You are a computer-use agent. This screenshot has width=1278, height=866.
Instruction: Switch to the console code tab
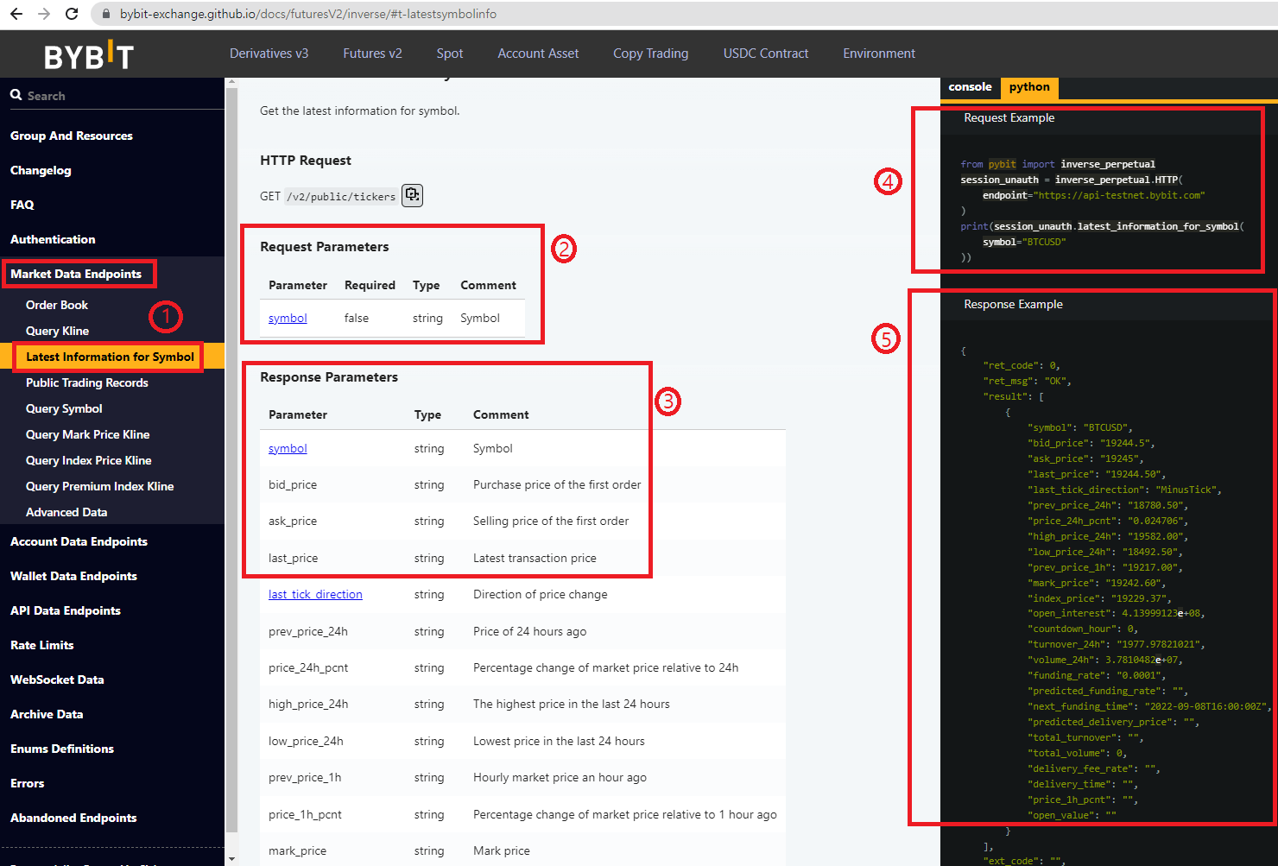pos(970,87)
